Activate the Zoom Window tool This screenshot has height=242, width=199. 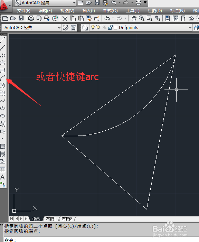coord(150,18)
